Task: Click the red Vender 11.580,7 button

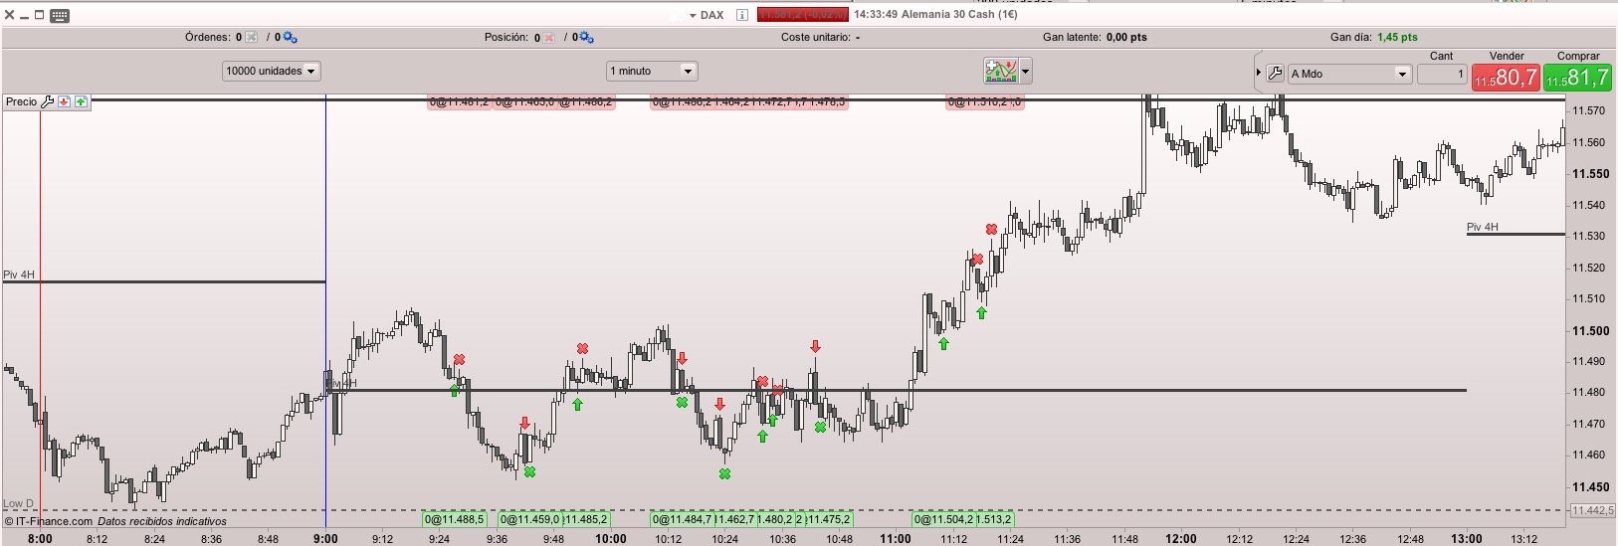Action: click(1506, 77)
